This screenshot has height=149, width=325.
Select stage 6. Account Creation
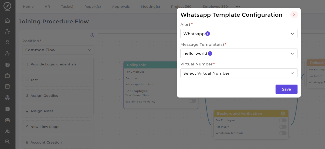tap(57, 143)
